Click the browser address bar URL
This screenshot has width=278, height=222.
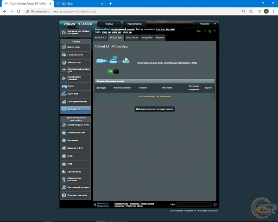[75, 11]
